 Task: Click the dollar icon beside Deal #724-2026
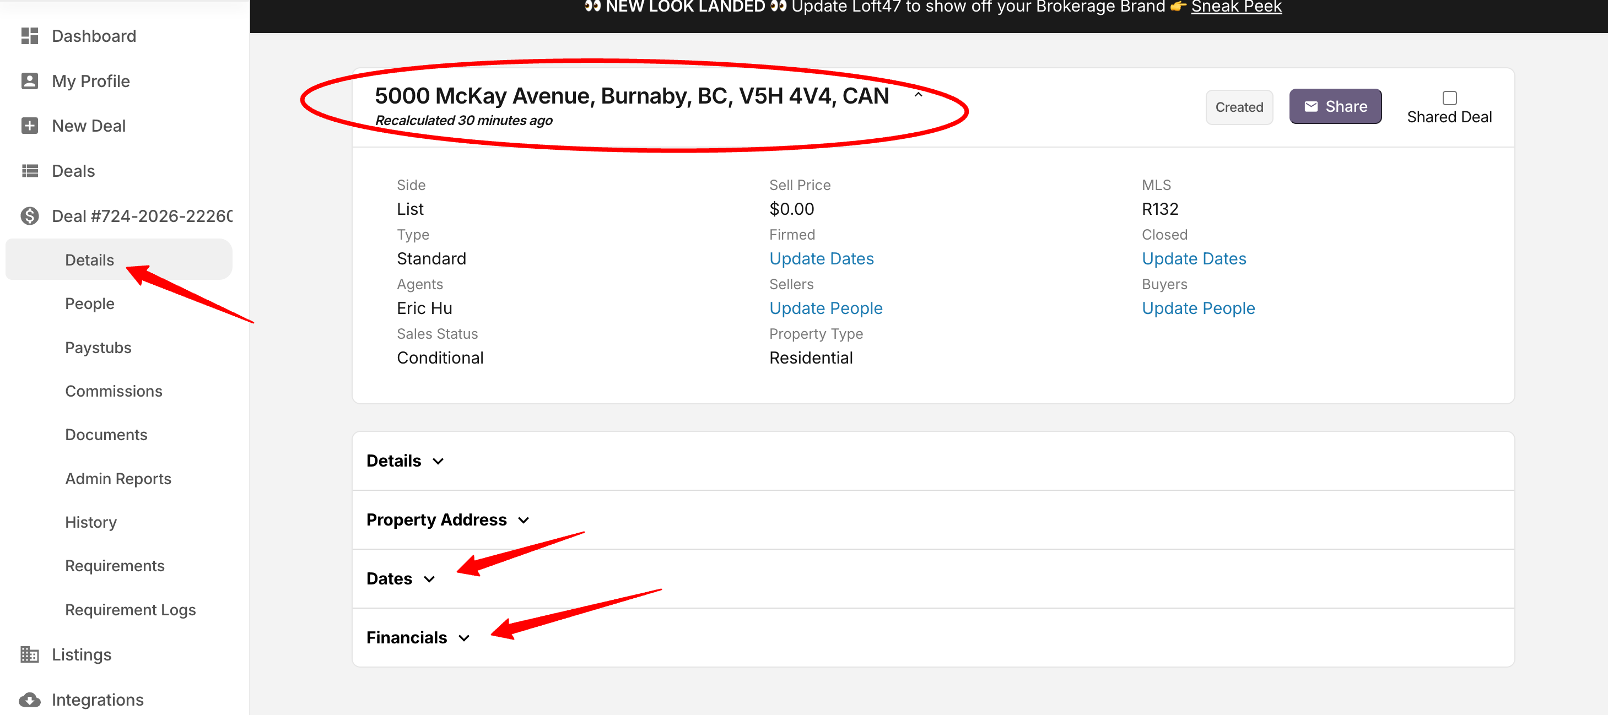point(29,216)
